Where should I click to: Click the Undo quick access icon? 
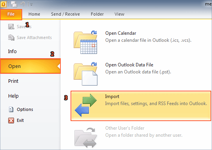coord(23,4)
